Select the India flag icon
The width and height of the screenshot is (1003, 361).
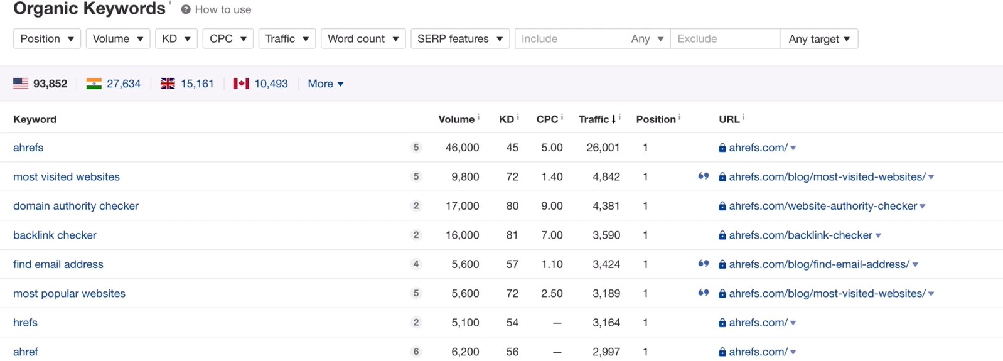pyautogui.click(x=94, y=84)
